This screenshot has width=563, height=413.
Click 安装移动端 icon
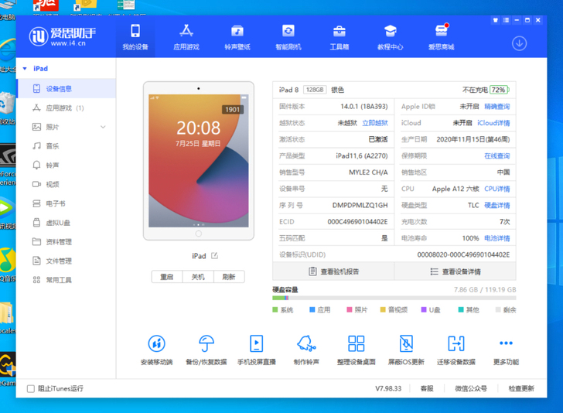(156, 343)
